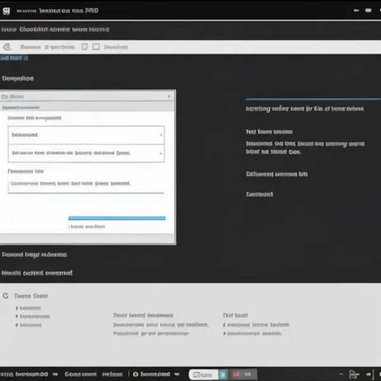Screen dimensions: 381x381
Task: Click the small document icon in the light toolbar
Action: tap(83, 47)
